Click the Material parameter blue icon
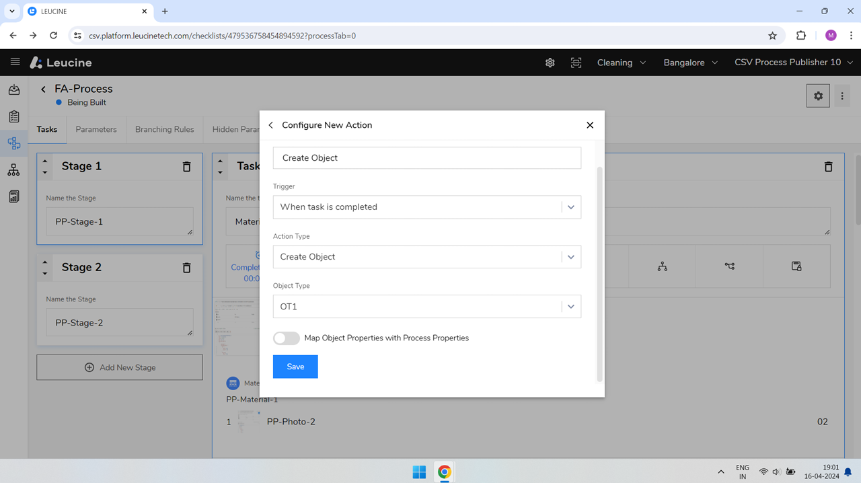 pos(233,383)
